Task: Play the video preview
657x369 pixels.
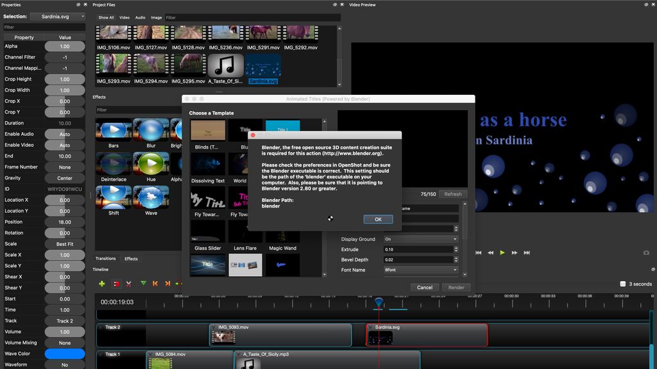Action: (x=502, y=252)
